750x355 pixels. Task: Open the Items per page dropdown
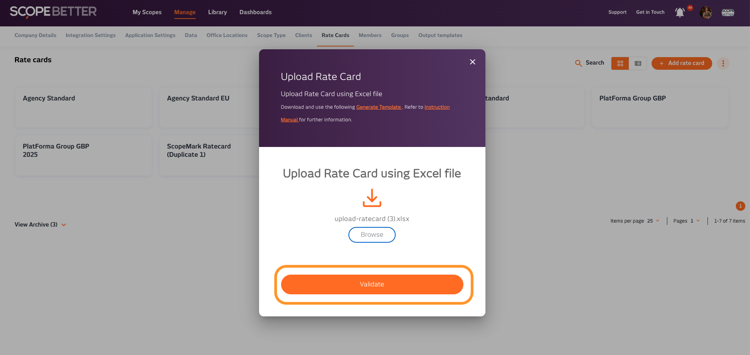[654, 221]
